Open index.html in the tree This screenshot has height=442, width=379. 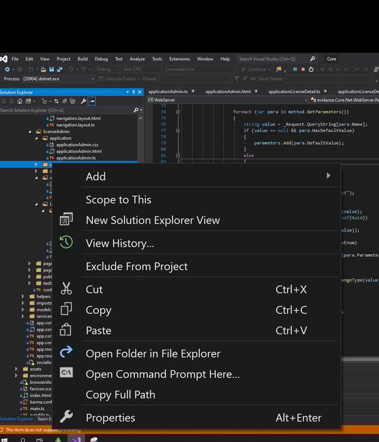pos(40,395)
